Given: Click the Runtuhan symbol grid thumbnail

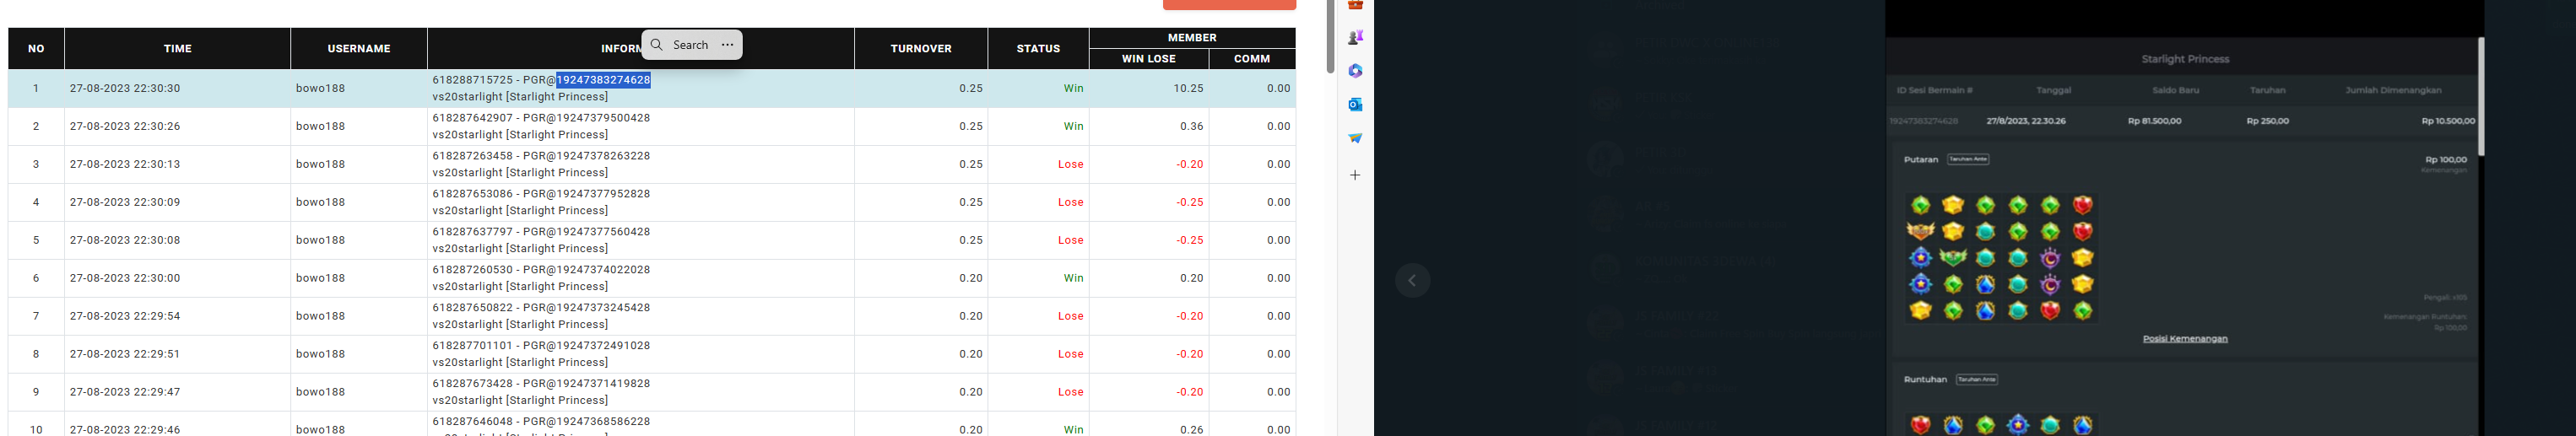Looking at the screenshot, I should (x=2000, y=424).
